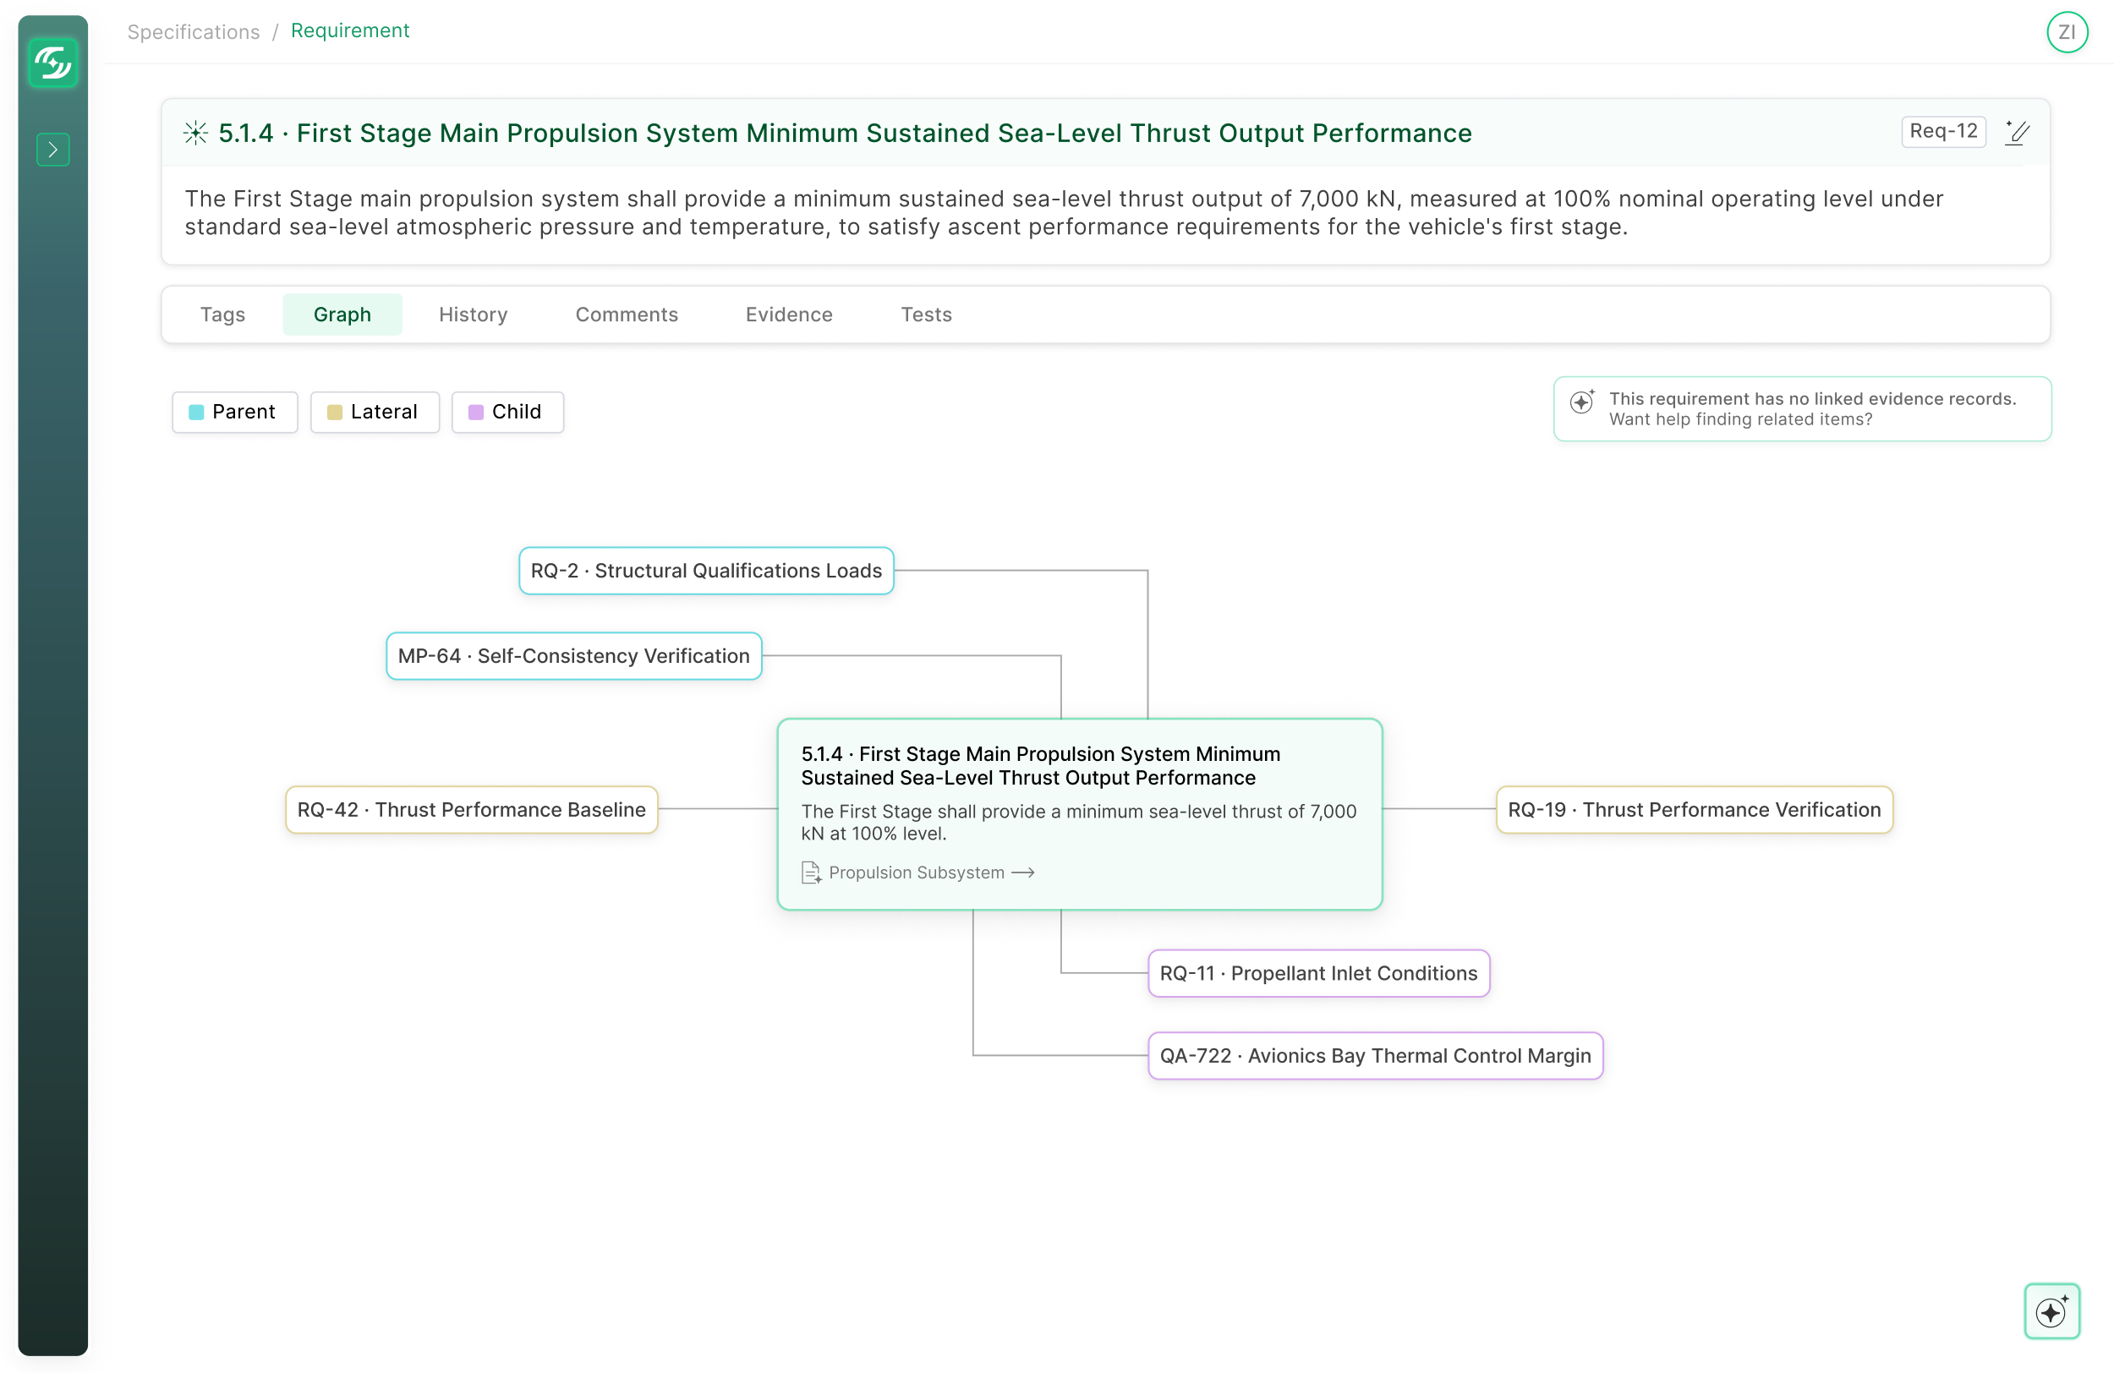Toggle the Lateral legend filter
The width and height of the screenshot is (2114, 1373).
pyautogui.click(x=374, y=411)
